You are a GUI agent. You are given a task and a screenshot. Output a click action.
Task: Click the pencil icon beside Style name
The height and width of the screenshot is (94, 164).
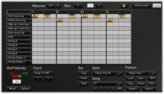pyautogui.click(x=120, y=73)
